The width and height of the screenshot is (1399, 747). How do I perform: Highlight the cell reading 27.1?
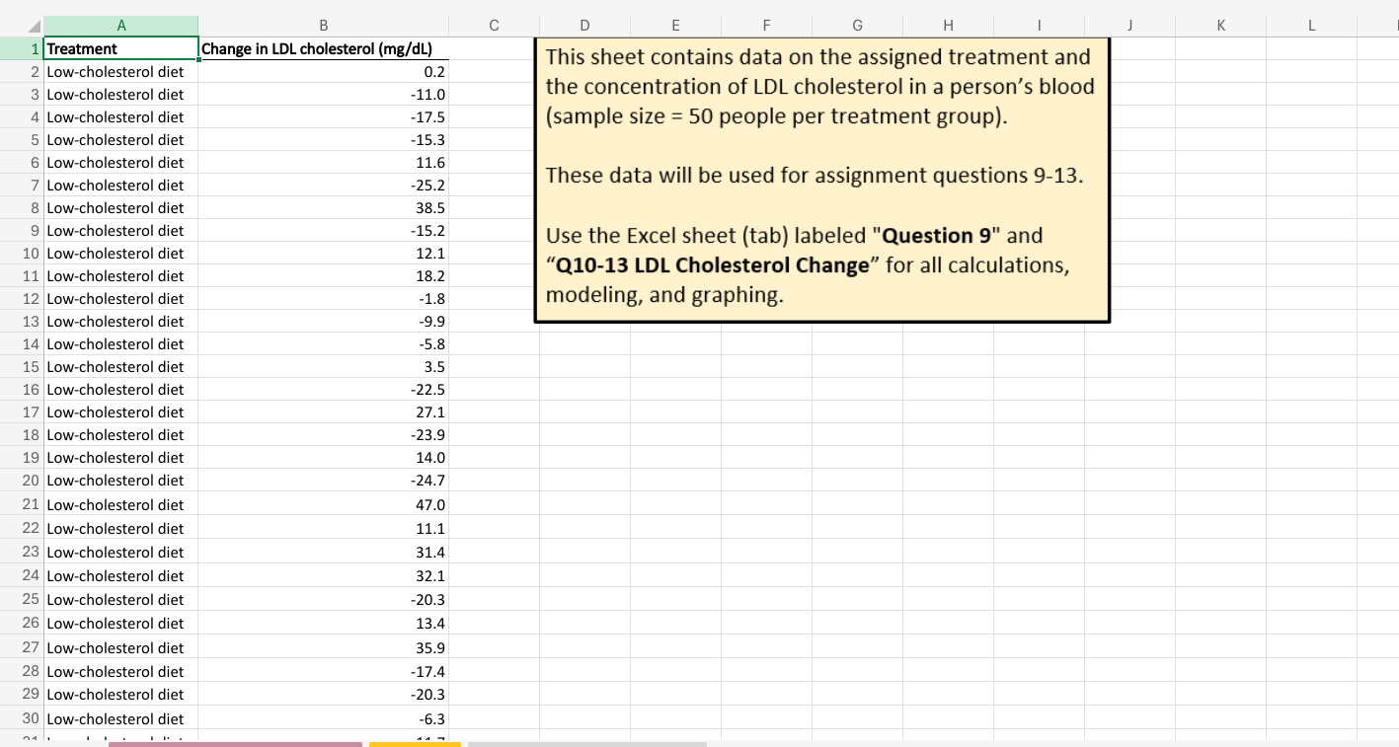click(x=323, y=412)
